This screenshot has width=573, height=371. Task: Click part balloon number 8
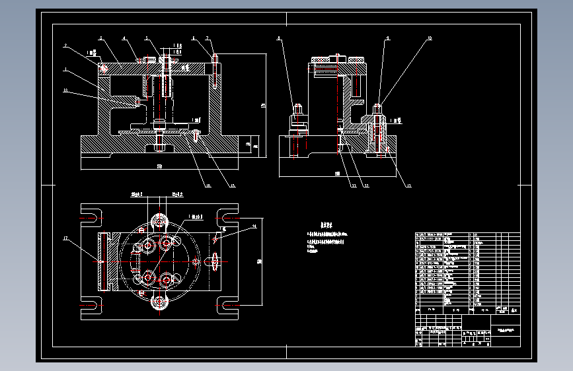[279, 38]
